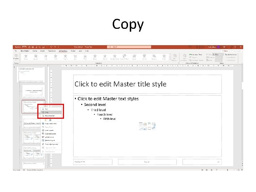
Task: Choose Copy in the context menu
Action: coord(51,112)
